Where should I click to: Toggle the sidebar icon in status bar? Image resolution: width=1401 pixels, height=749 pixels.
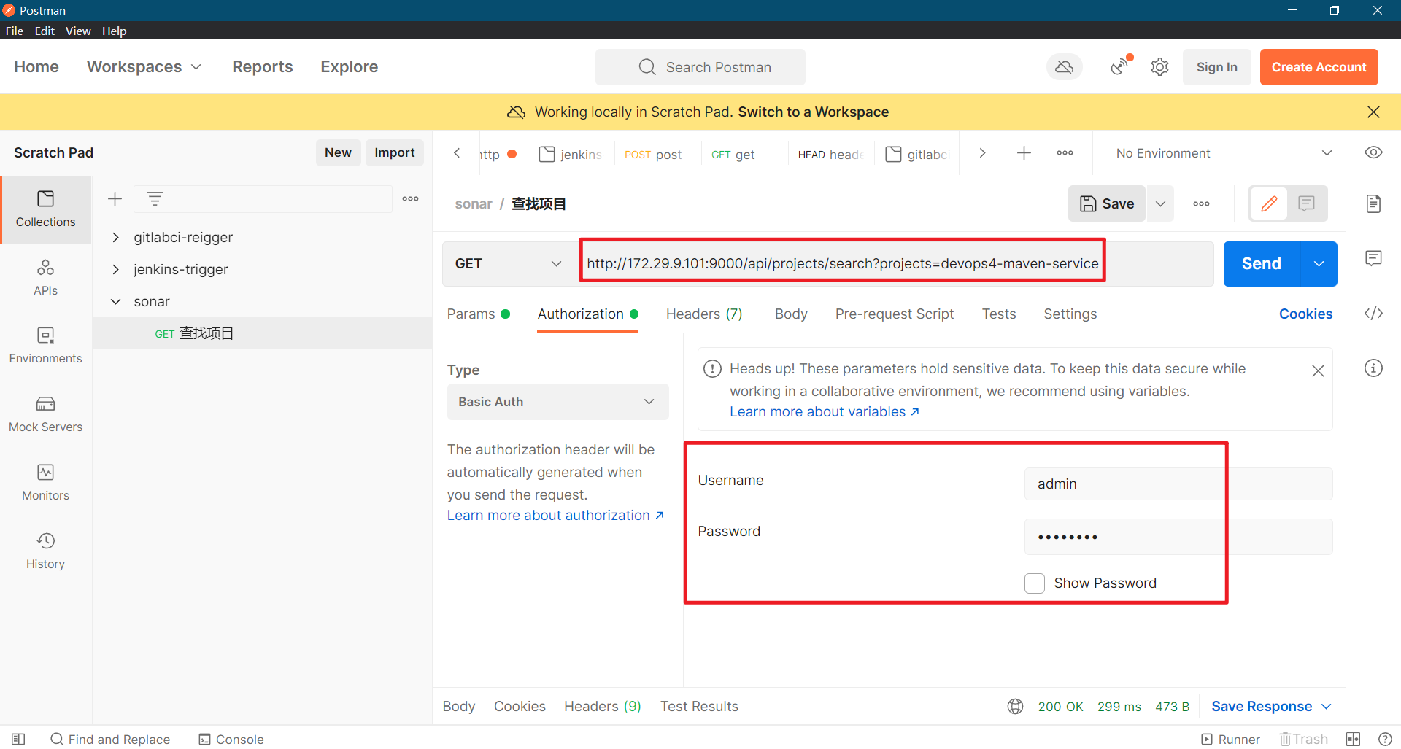pyautogui.click(x=18, y=739)
